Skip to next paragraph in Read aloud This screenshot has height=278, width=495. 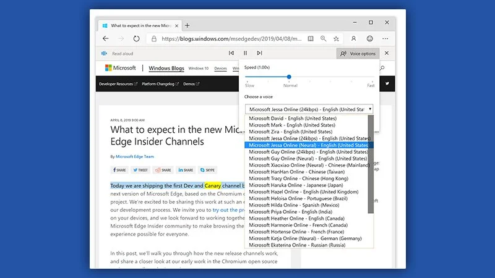259,53
